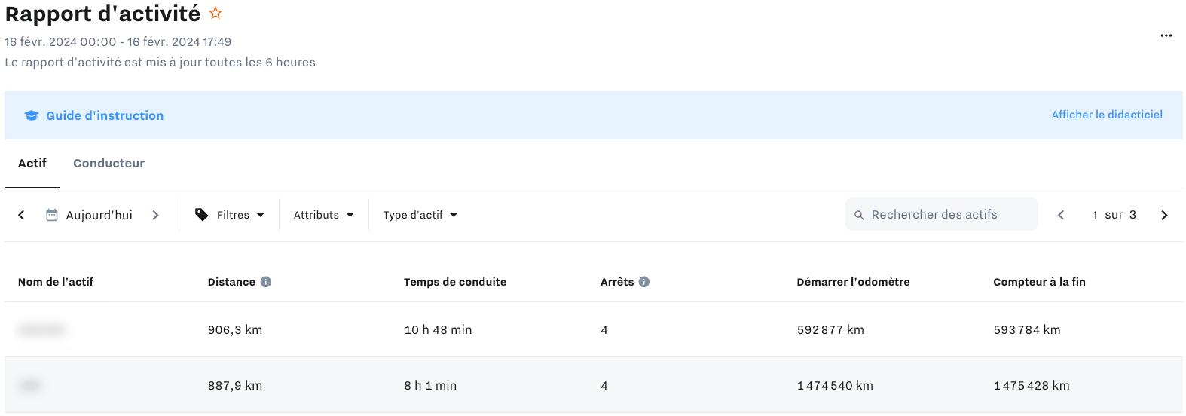Image resolution: width=1186 pixels, height=416 pixels.
Task: Select the Actif tab
Action: [x=32, y=163]
